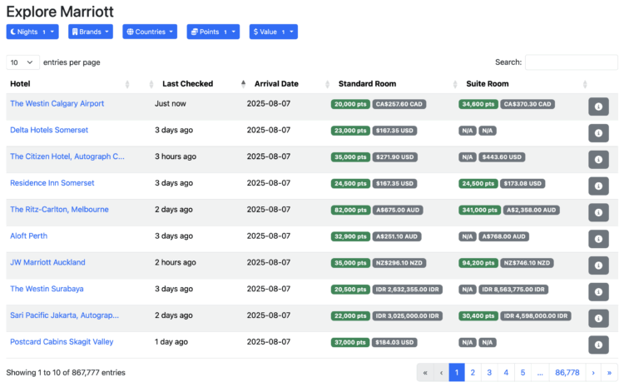Sort by Hotel column sort arrows

pos(127,84)
